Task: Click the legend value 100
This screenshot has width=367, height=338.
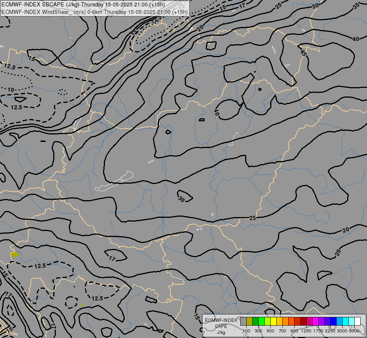Action: click(246, 331)
